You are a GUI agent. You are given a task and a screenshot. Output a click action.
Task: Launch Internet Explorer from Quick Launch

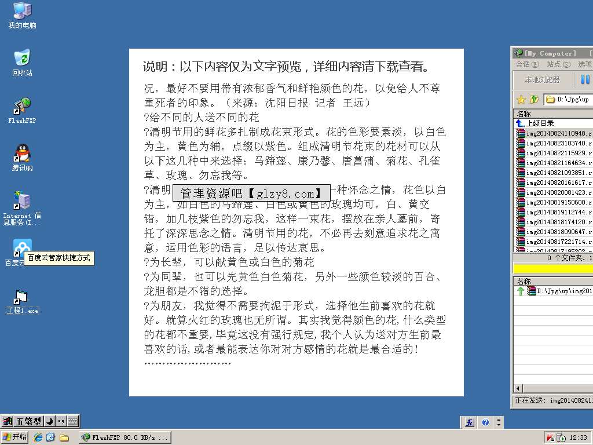38,437
